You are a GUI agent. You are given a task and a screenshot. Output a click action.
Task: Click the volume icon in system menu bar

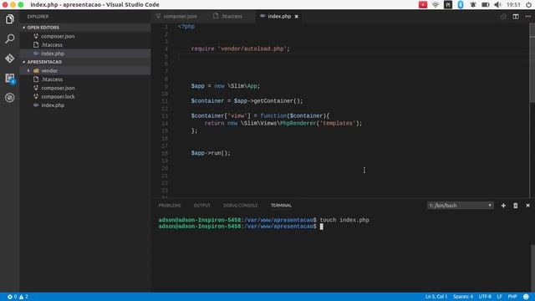point(498,5)
